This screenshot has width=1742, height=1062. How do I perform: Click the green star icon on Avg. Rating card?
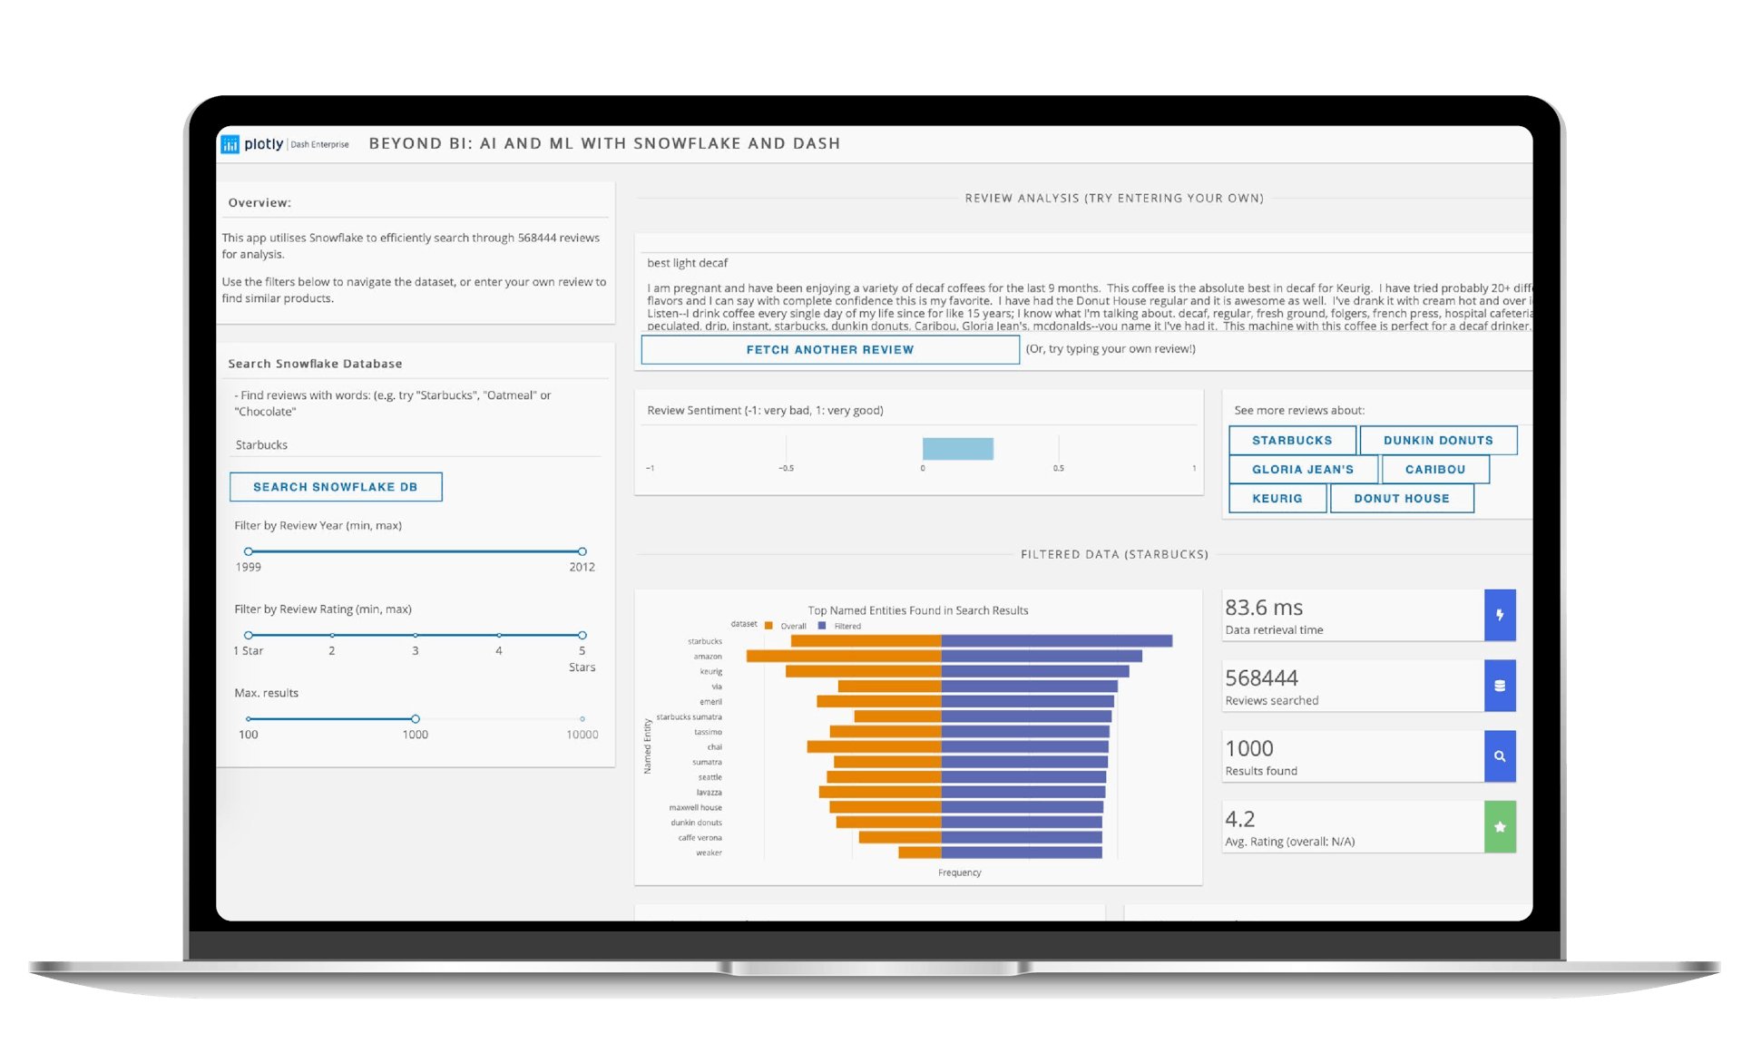pyautogui.click(x=1502, y=826)
